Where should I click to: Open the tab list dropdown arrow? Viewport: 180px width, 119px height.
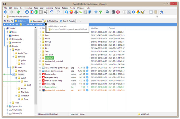[80, 21]
